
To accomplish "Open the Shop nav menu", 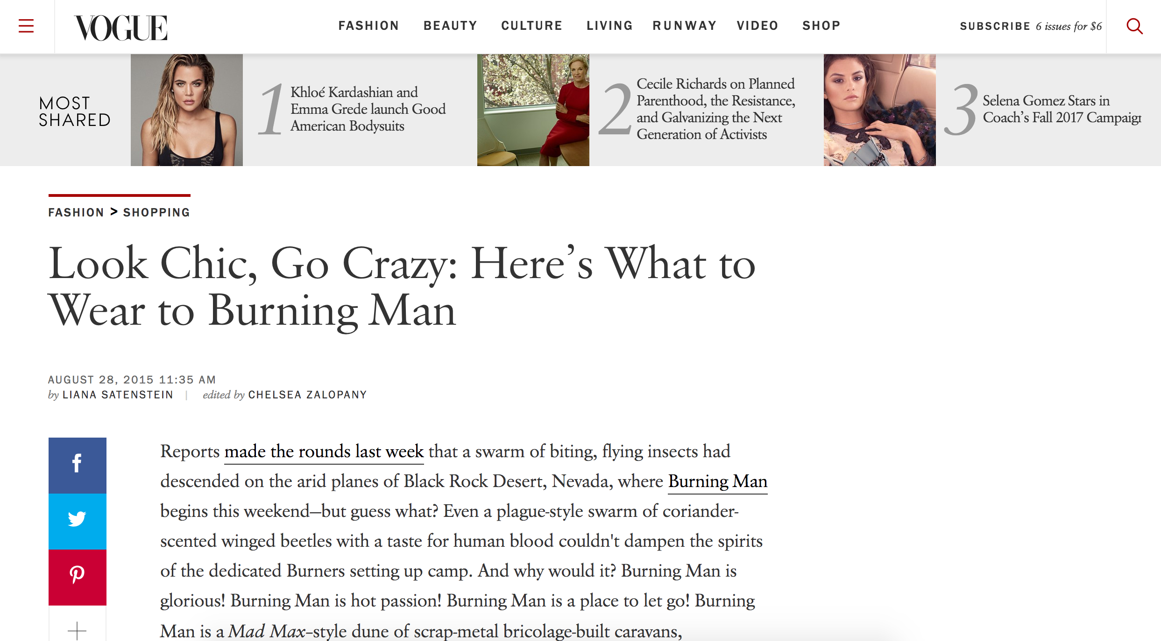I will [x=821, y=26].
